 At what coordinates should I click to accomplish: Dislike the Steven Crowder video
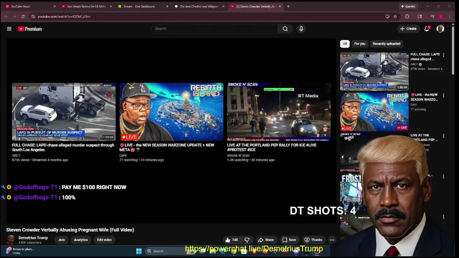(x=247, y=240)
